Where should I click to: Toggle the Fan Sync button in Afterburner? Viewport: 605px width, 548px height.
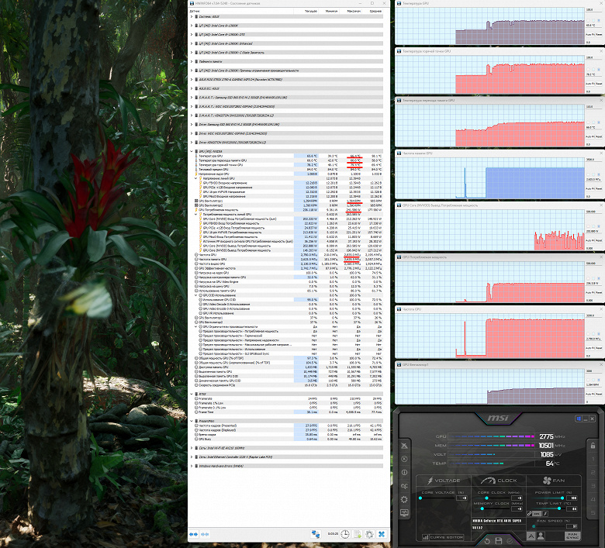click(572, 536)
